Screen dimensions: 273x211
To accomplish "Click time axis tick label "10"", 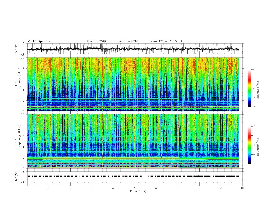I will pyautogui.click(x=242, y=188).
